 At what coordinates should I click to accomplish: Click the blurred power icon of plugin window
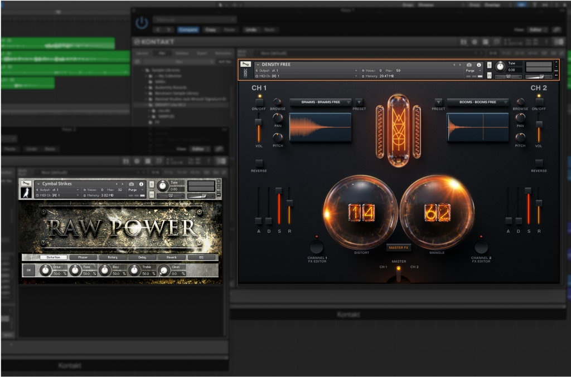pyautogui.click(x=142, y=23)
